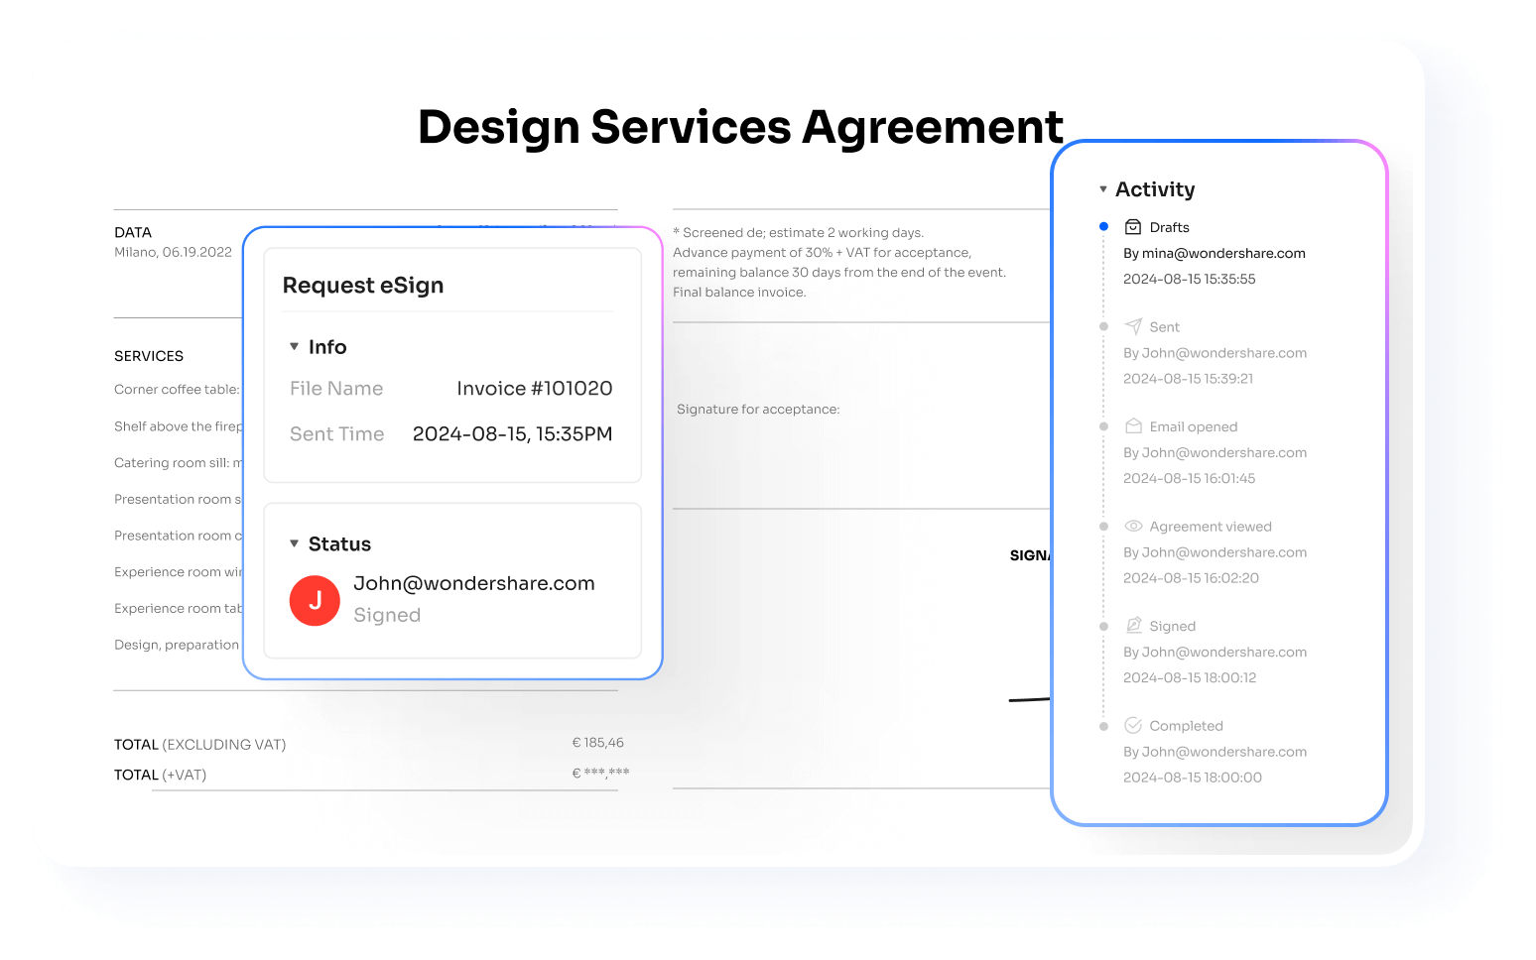1536x960 pixels.
Task: Click the € 185,46 amount
Action: (598, 743)
